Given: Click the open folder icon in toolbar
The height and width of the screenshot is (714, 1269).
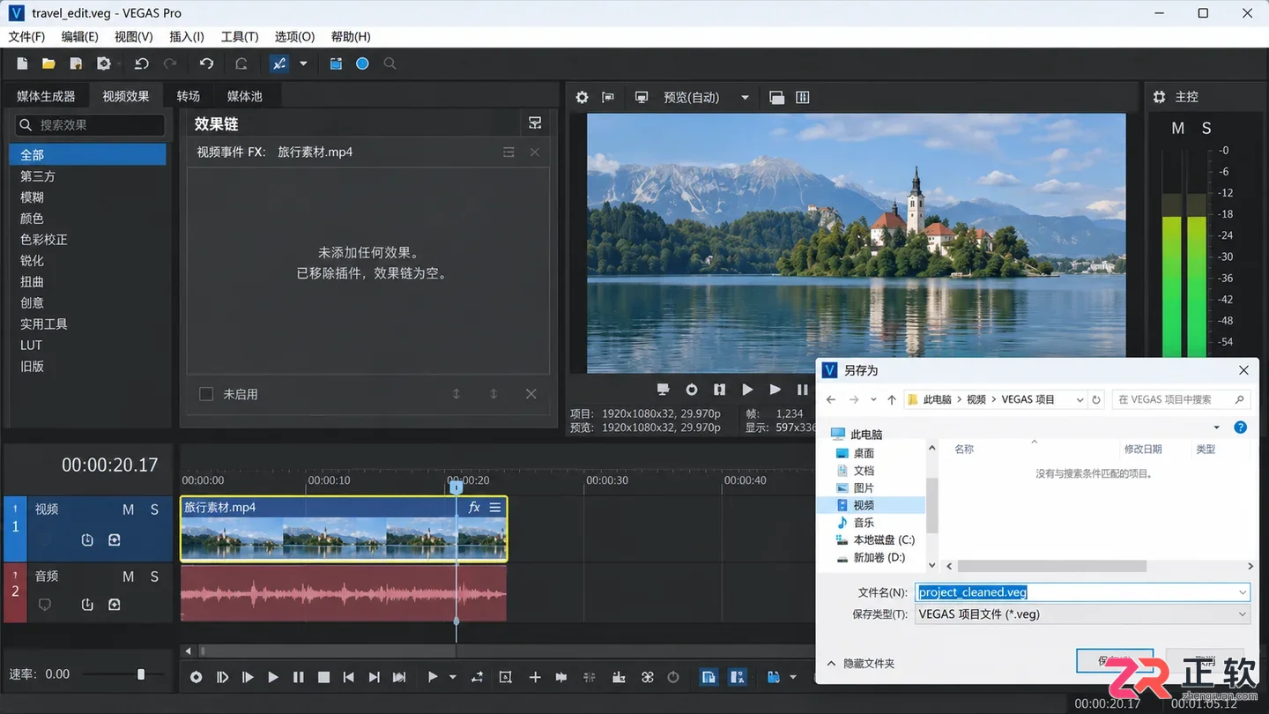Looking at the screenshot, I should [48, 63].
